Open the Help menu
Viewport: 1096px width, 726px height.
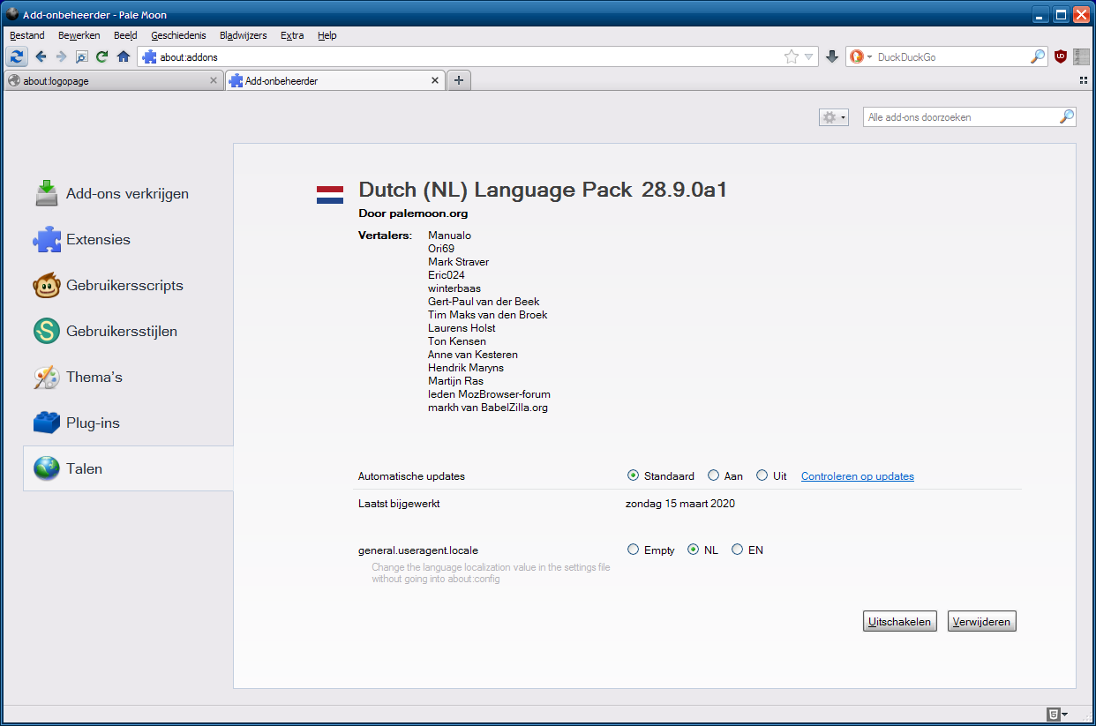click(327, 35)
